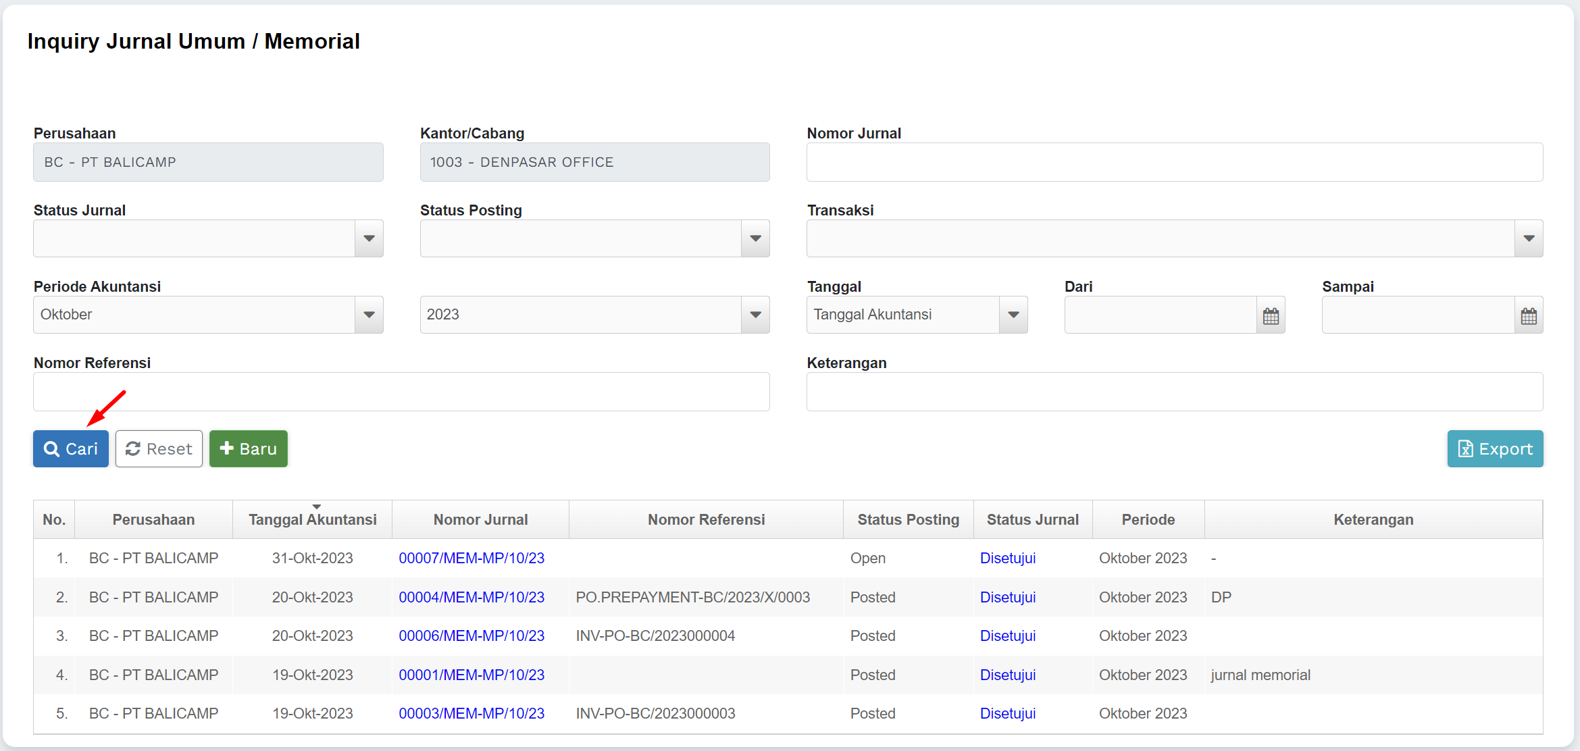This screenshot has height=751, width=1580.
Task: Change Periode Akuntansi month from Oktober
Action: tap(369, 315)
